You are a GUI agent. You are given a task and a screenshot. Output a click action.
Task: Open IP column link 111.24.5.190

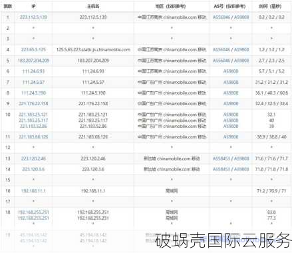33,93
